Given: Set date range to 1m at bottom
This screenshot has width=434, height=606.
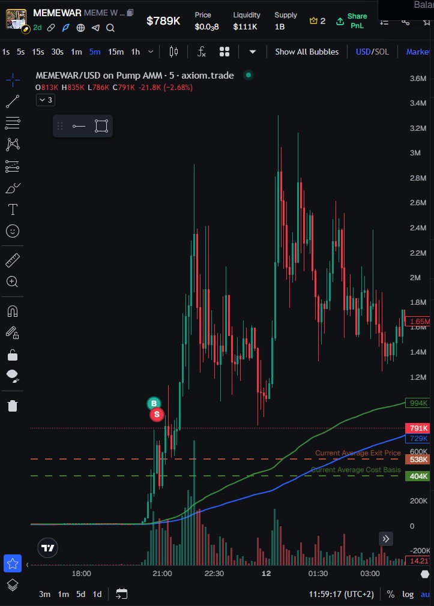Looking at the screenshot, I should [64, 594].
